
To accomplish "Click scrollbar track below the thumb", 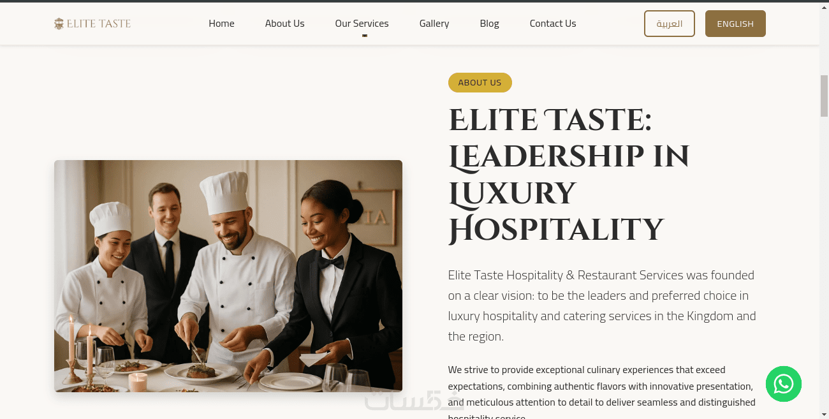I will pos(824,268).
